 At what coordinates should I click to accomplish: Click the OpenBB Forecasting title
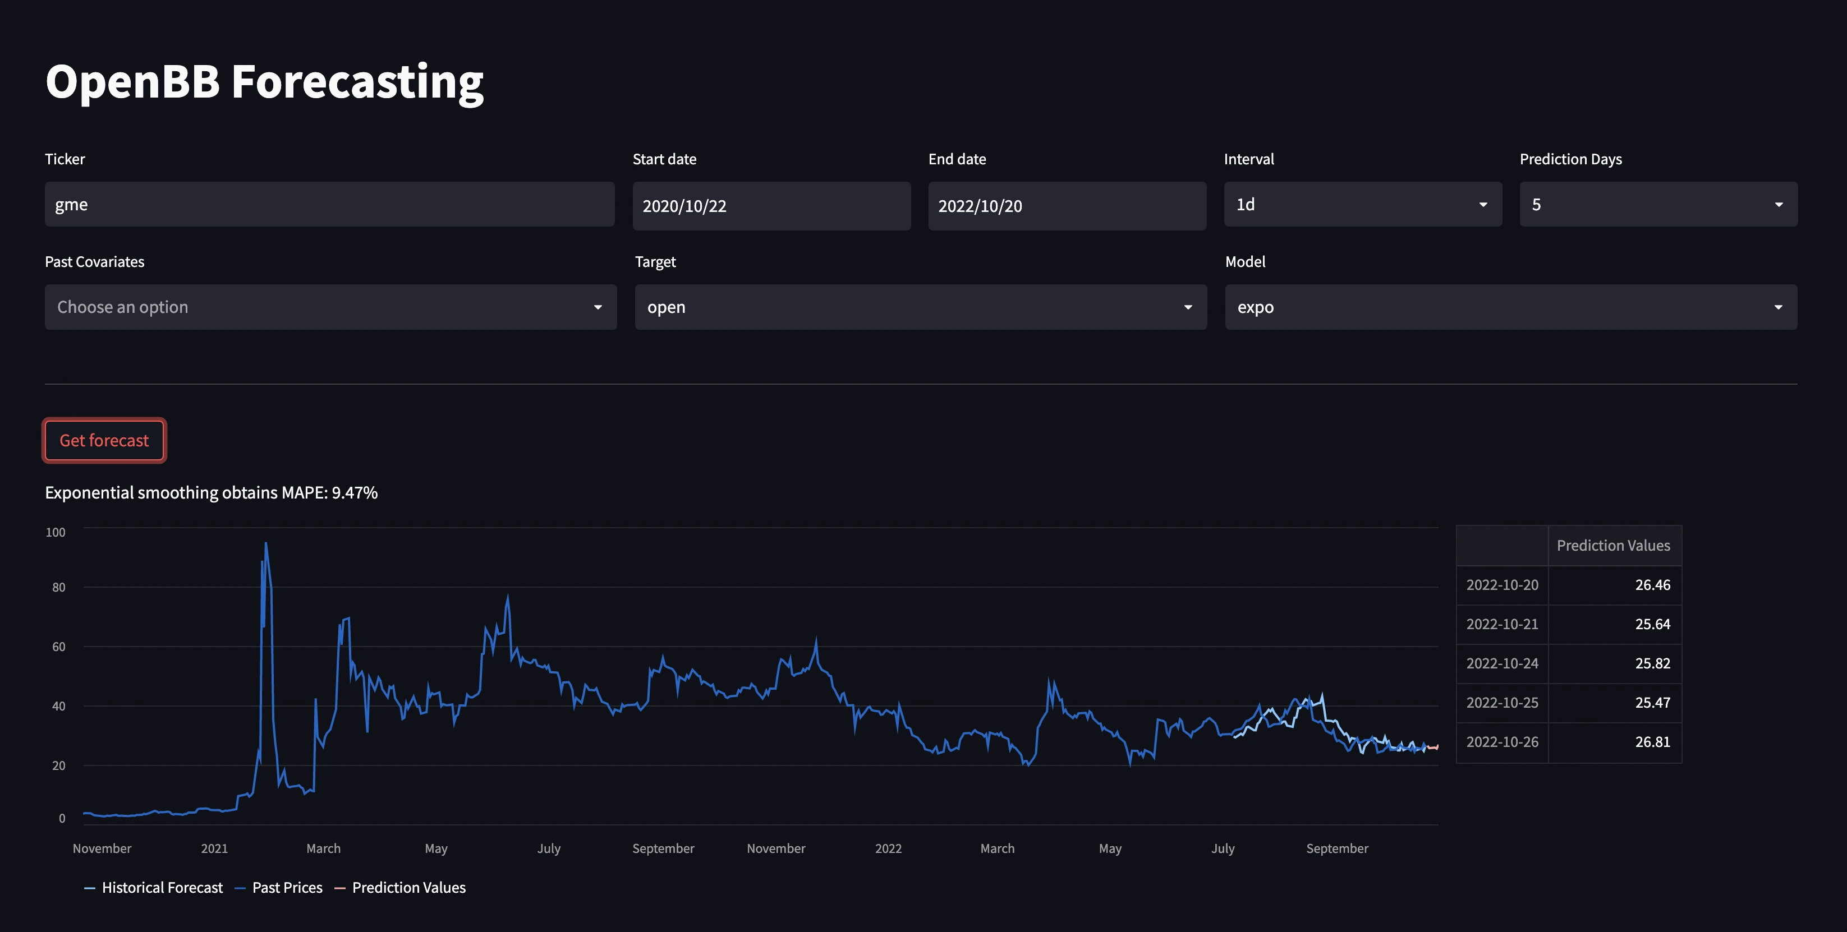tap(265, 82)
